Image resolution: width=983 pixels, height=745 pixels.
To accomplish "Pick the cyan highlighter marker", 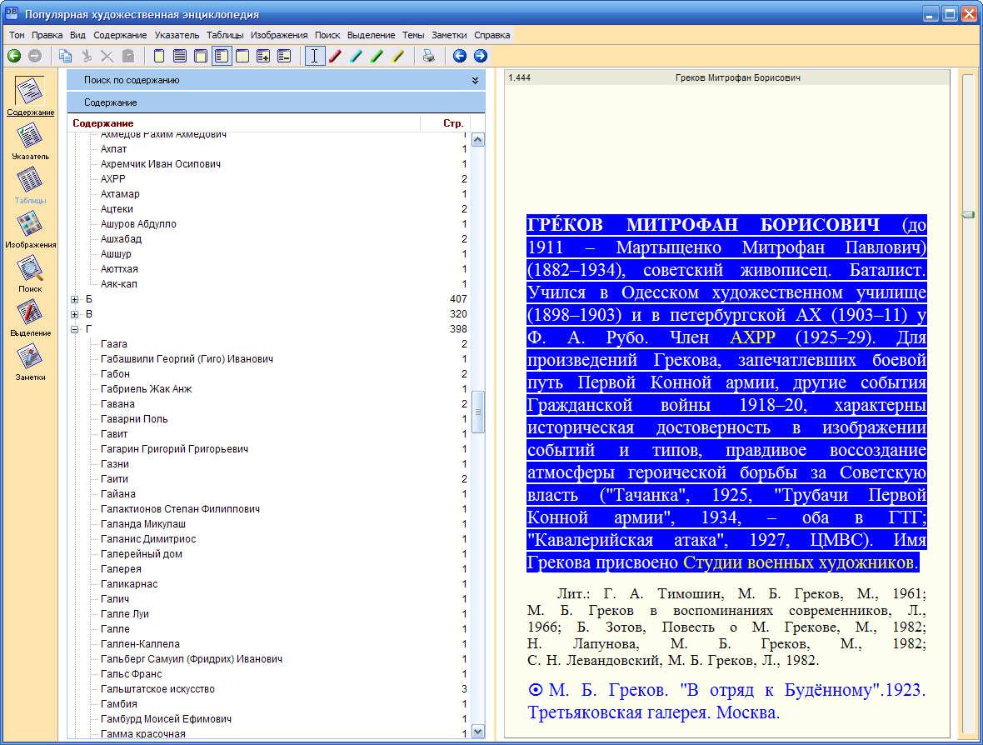I will (356, 56).
